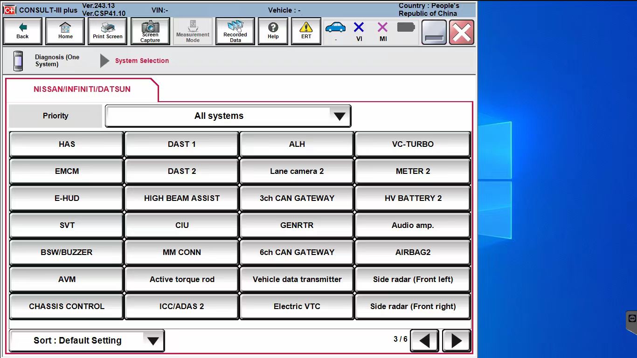Screen dimensions: 637x358
Task: Click the Priority label
Action: point(55,116)
